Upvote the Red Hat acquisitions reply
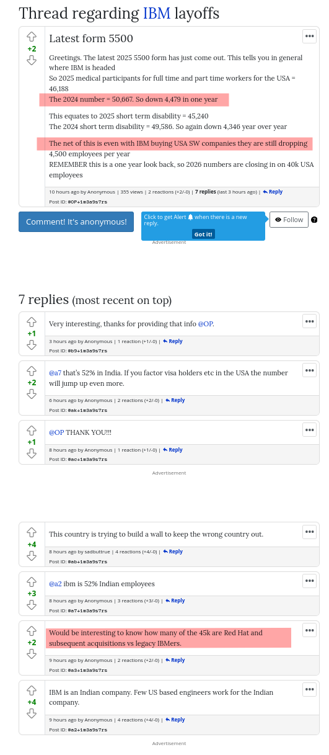The height and width of the screenshot is (755, 329). point(32,631)
